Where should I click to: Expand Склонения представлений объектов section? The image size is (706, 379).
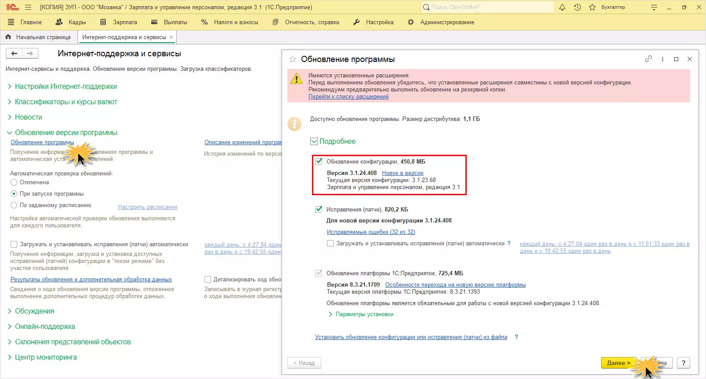coord(69,342)
